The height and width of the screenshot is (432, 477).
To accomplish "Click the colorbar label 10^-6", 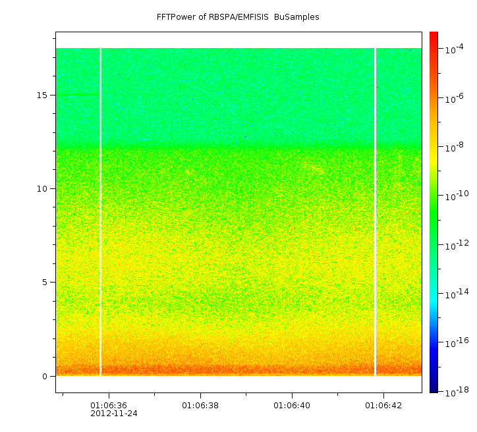I will [454, 99].
